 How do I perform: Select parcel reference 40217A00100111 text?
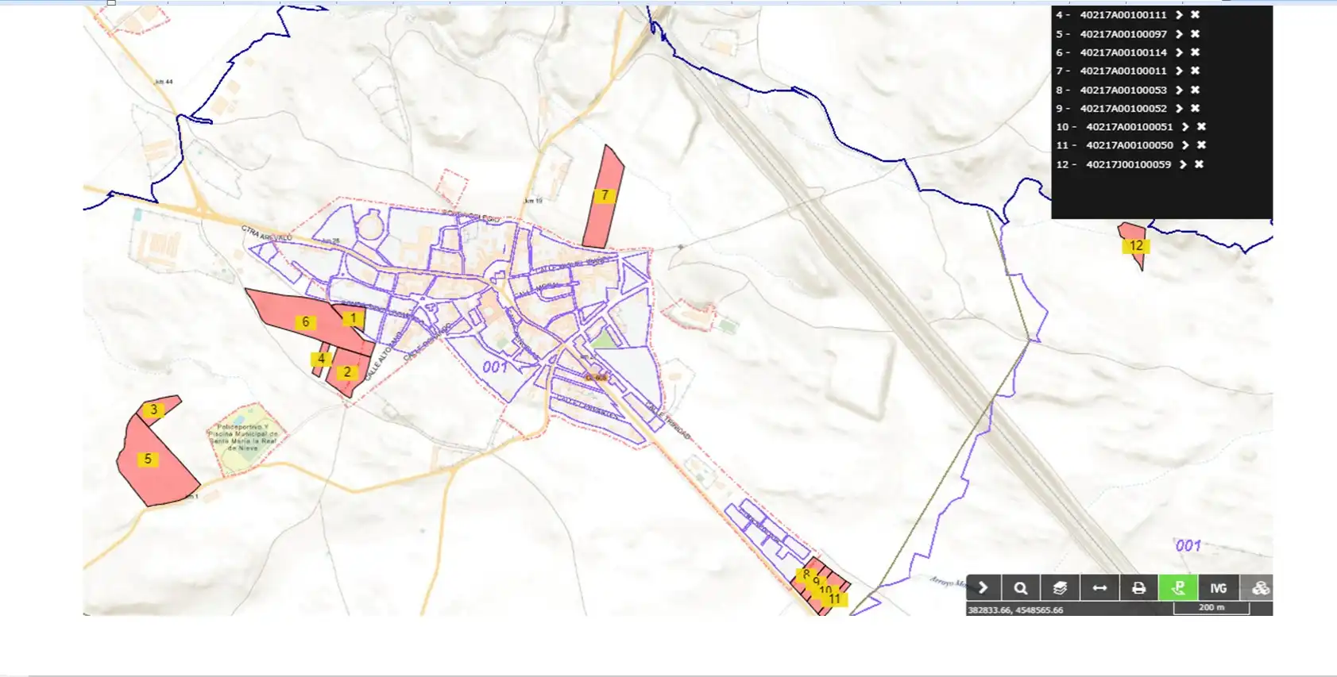[x=1123, y=15]
